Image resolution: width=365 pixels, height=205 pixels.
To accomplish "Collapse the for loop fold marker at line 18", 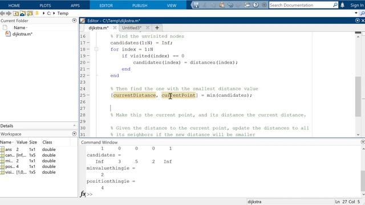I will click(x=96, y=49).
